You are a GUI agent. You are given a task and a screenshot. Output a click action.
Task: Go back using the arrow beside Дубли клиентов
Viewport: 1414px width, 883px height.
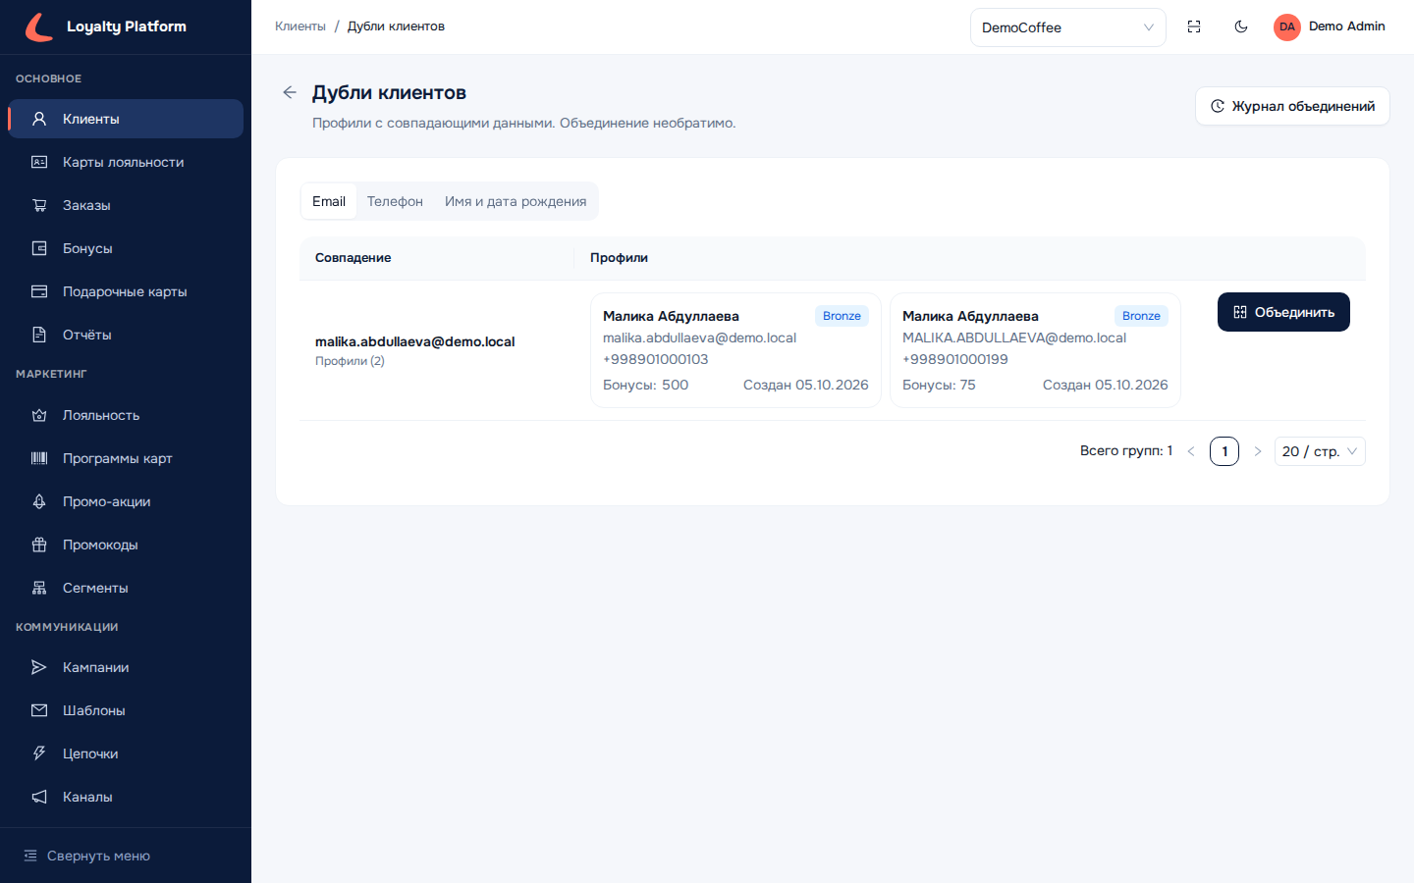coord(290,92)
